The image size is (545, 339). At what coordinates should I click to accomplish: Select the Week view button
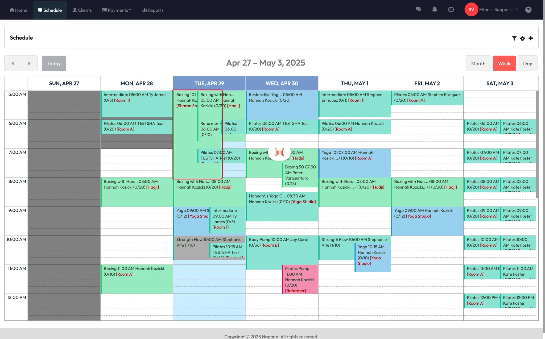[x=504, y=63]
